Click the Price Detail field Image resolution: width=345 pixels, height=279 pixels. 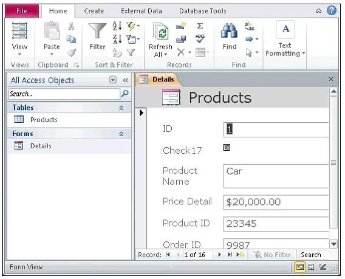point(276,202)
